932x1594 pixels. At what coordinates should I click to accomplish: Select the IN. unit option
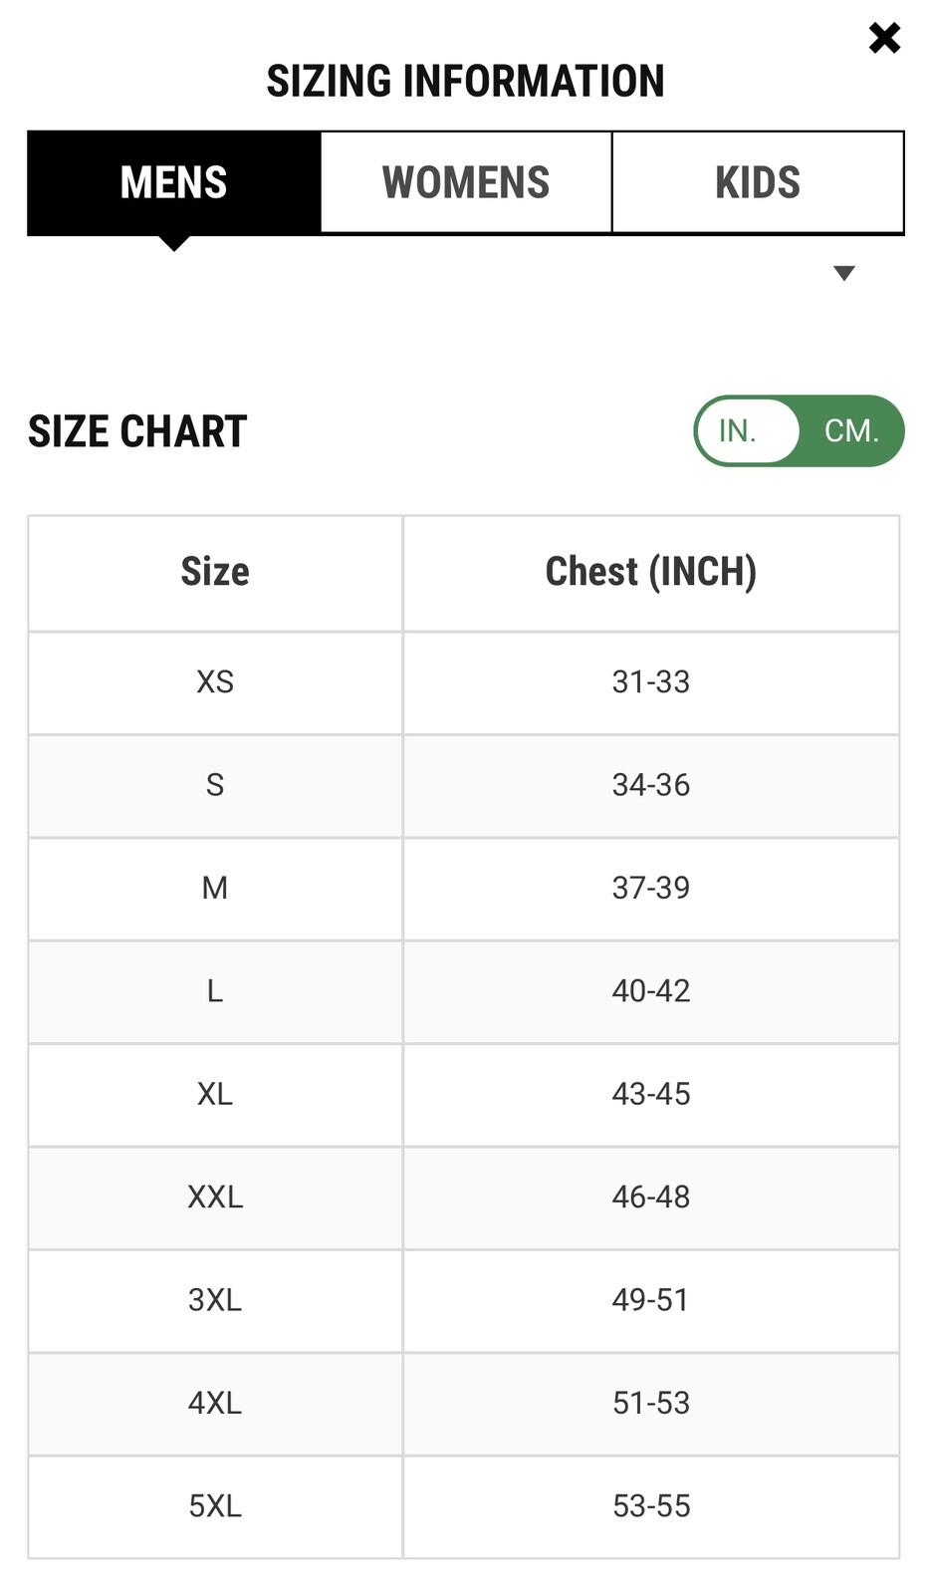click(x=738, y=431)
